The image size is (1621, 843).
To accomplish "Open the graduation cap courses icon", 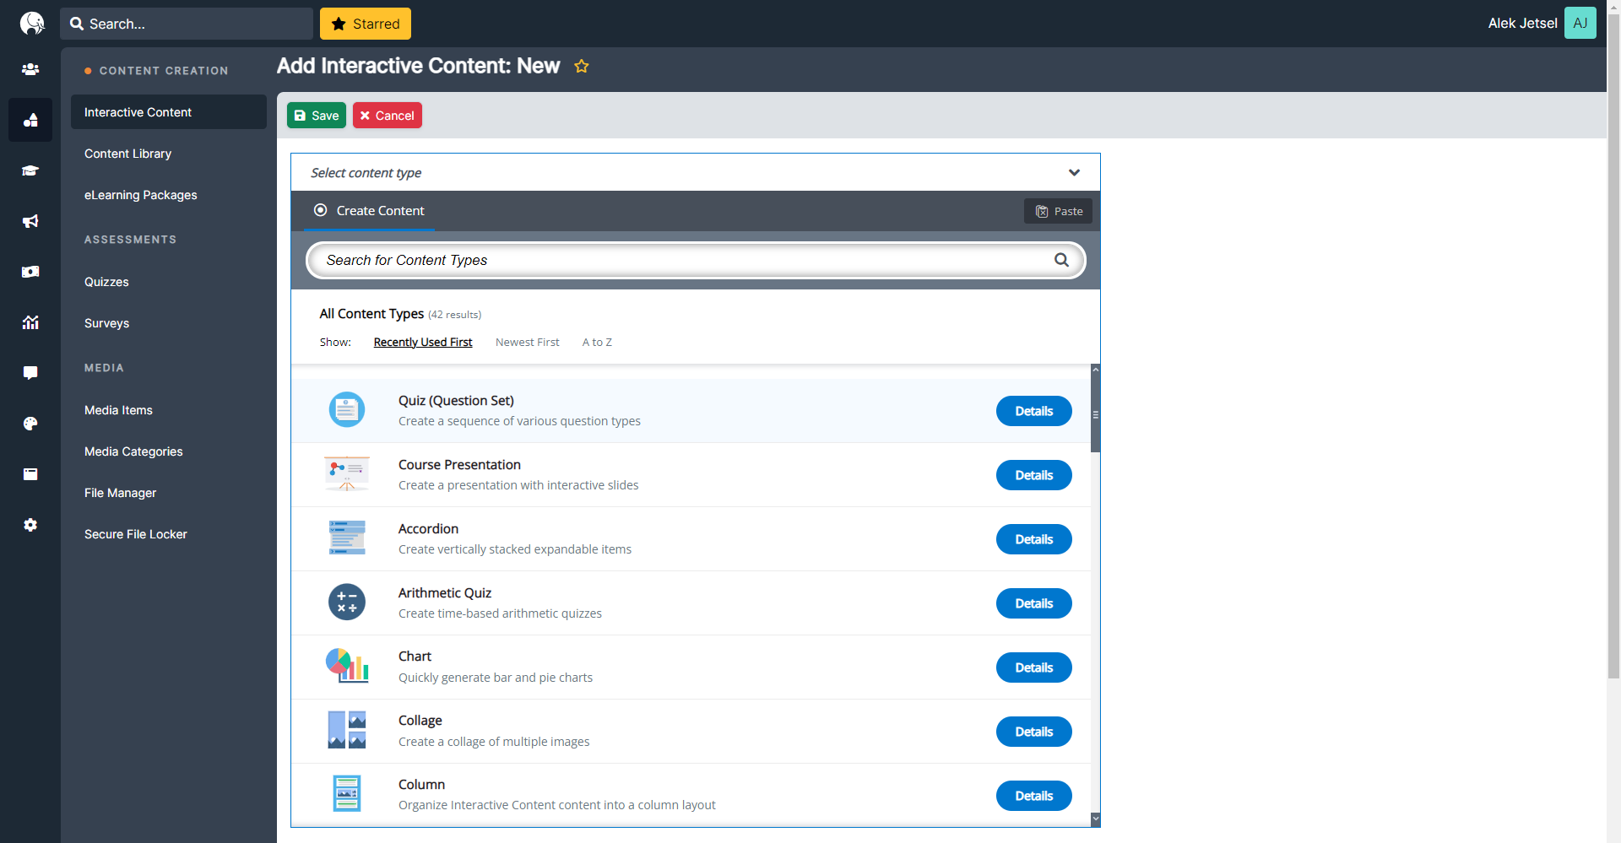I will [30, 170].
